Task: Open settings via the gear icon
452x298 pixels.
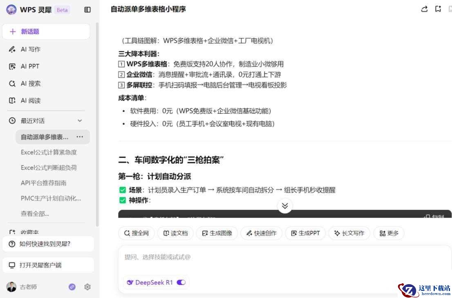Action: point(87,287)
